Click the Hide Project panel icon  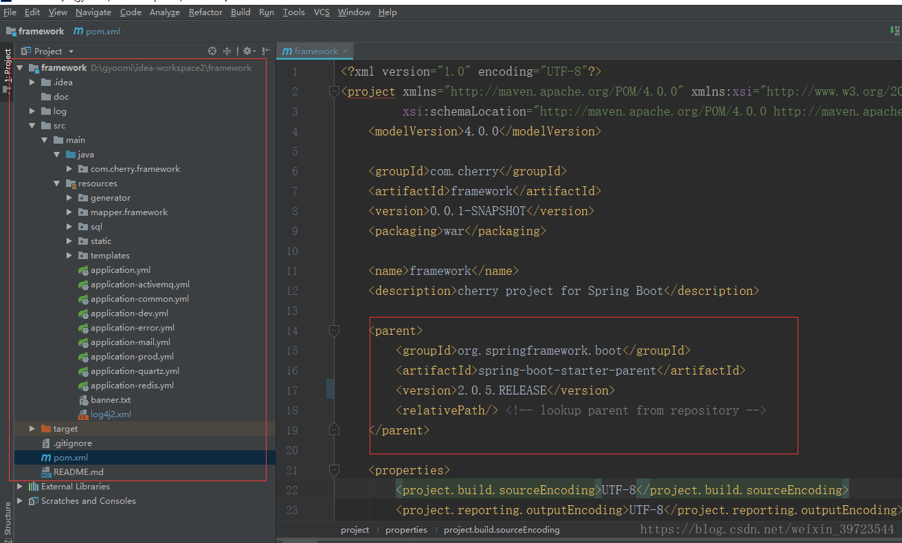(x=264, y=51)
